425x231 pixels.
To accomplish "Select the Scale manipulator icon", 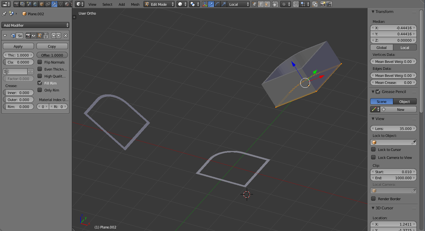I will [x=224, y=4].
